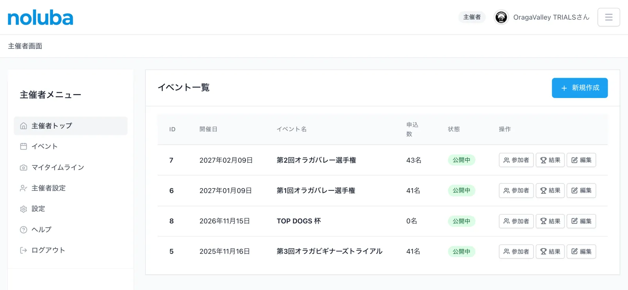This screenshot has height=290, width=628.
Task: Click event name 第2回オラガバレー選手権
Action: (316, 160)
